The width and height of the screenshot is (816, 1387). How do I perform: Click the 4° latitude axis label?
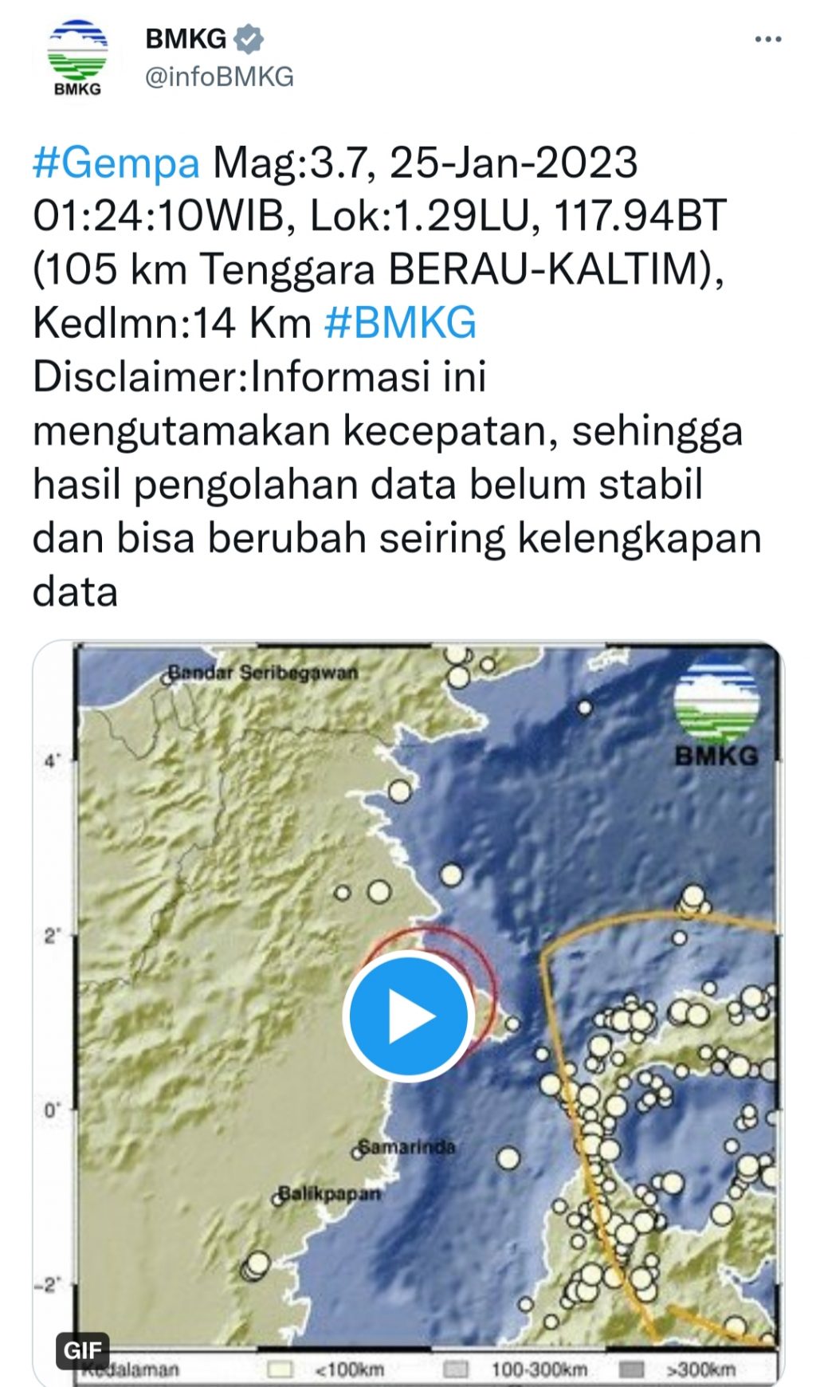tap(52, 761)
